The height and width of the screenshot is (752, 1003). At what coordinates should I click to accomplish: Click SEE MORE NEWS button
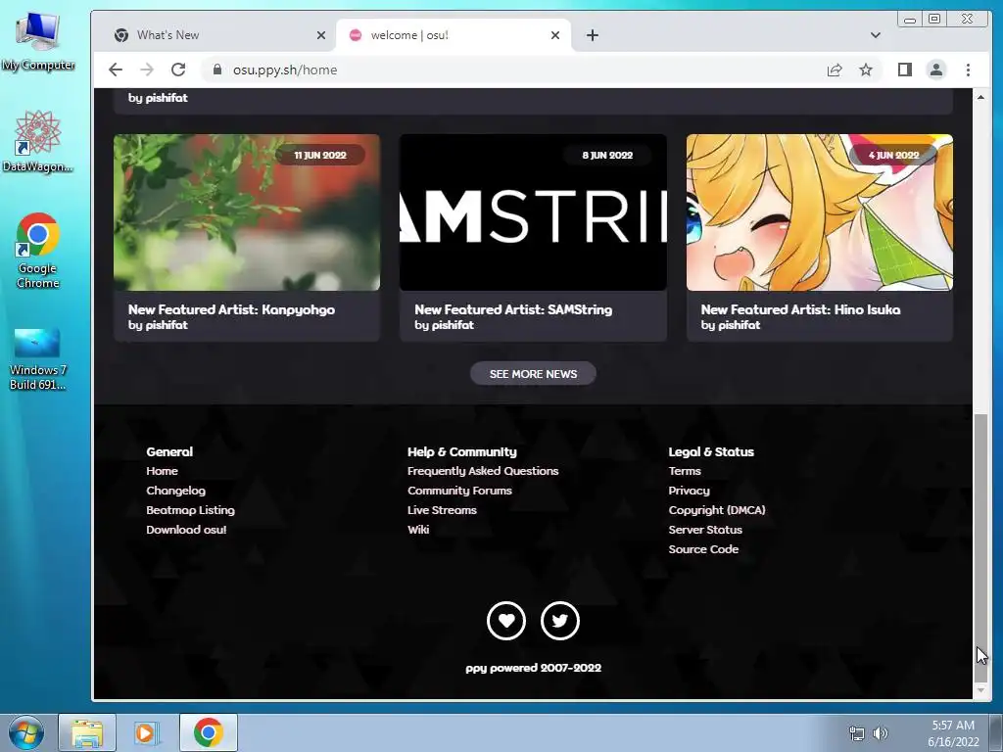[x=533, y=373]
